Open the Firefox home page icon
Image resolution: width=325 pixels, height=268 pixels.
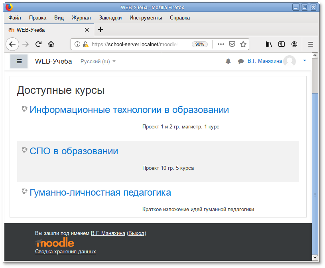point(51,44)
